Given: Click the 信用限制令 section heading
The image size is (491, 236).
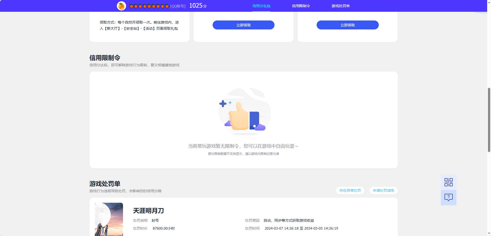Looking at the screenshot, I should pyautogui.click(x=105, y=58).
